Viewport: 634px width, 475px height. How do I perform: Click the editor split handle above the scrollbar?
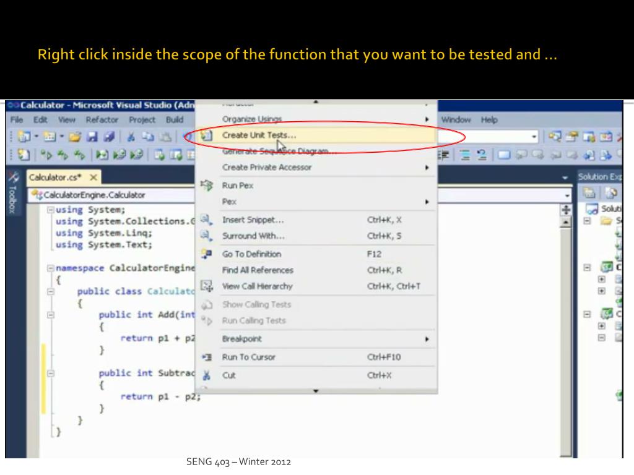566,210
